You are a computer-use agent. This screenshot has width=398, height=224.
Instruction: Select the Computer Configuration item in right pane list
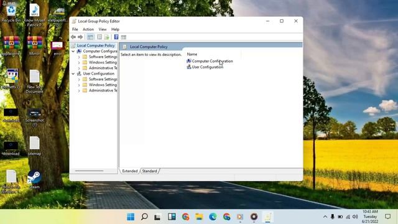pyautogui.click(x=212, y=61)
